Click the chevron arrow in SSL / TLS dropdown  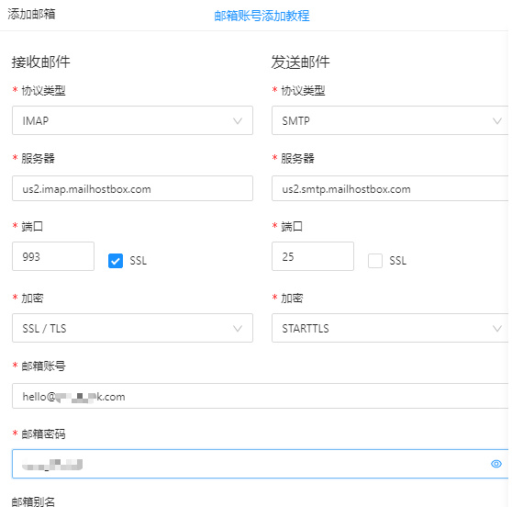coord(238,328)
